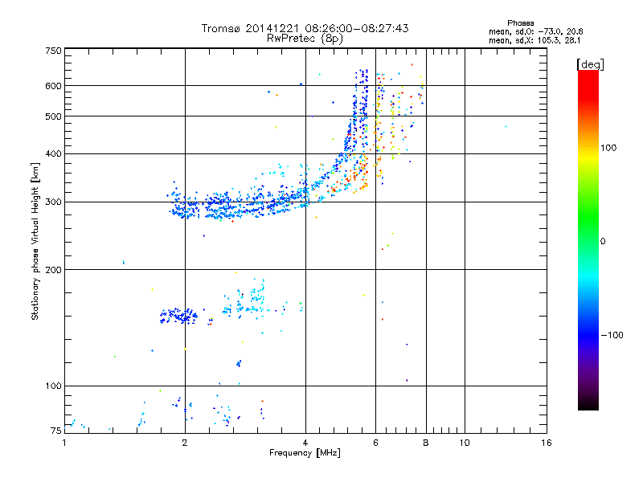Viewport: 643px width, 482px height.
Task: Click the 'Stationary phase Virtual Height [km]' axis title
Action: point(35,242)
